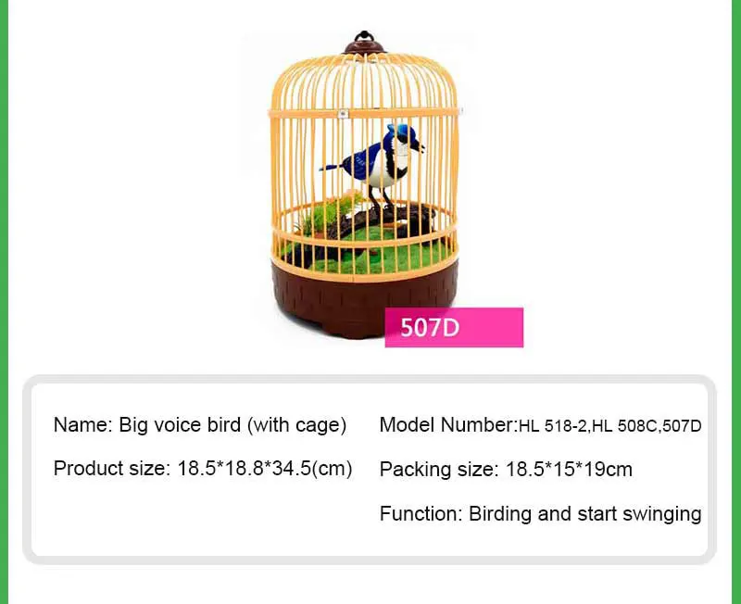The width and height of the screenshot is (741, 604).
Task: Click the yellow-green grass tuft in the cage
Action: [x=329, y=214]
